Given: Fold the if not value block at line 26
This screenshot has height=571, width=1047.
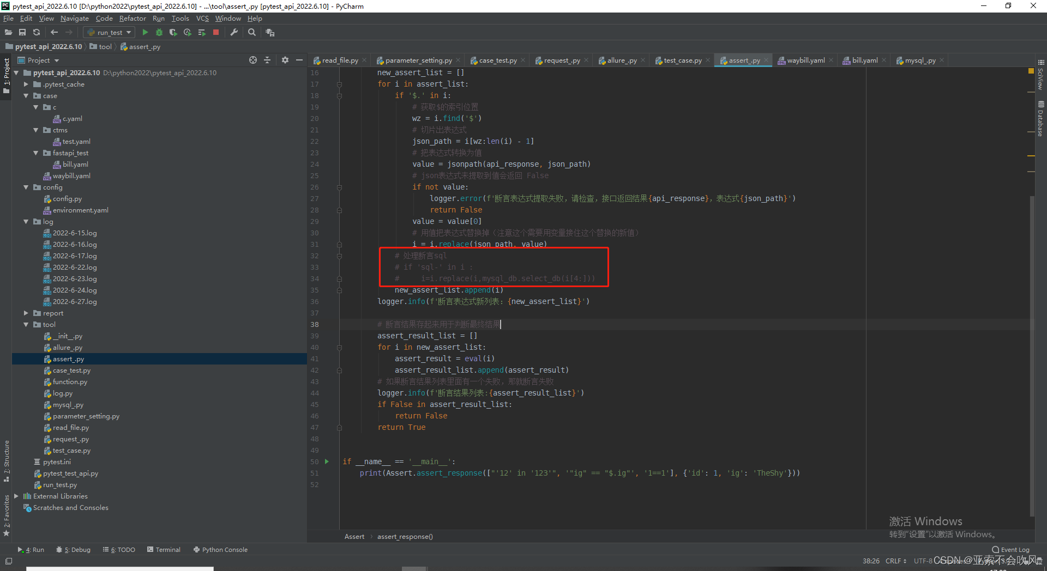Looking at the screenshot, I should coord(339,187).
